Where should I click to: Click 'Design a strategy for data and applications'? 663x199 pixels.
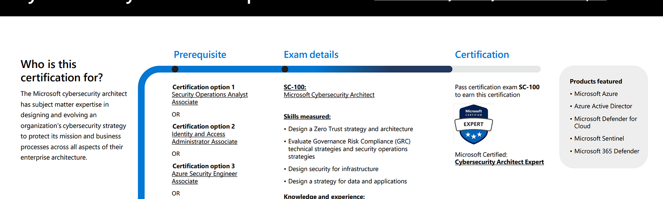(x=348, y=181)
